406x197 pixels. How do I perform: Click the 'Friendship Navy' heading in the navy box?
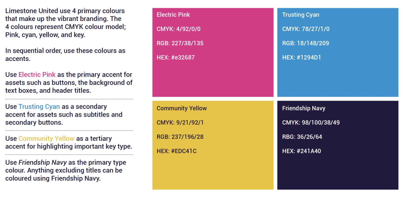(304, 108)
